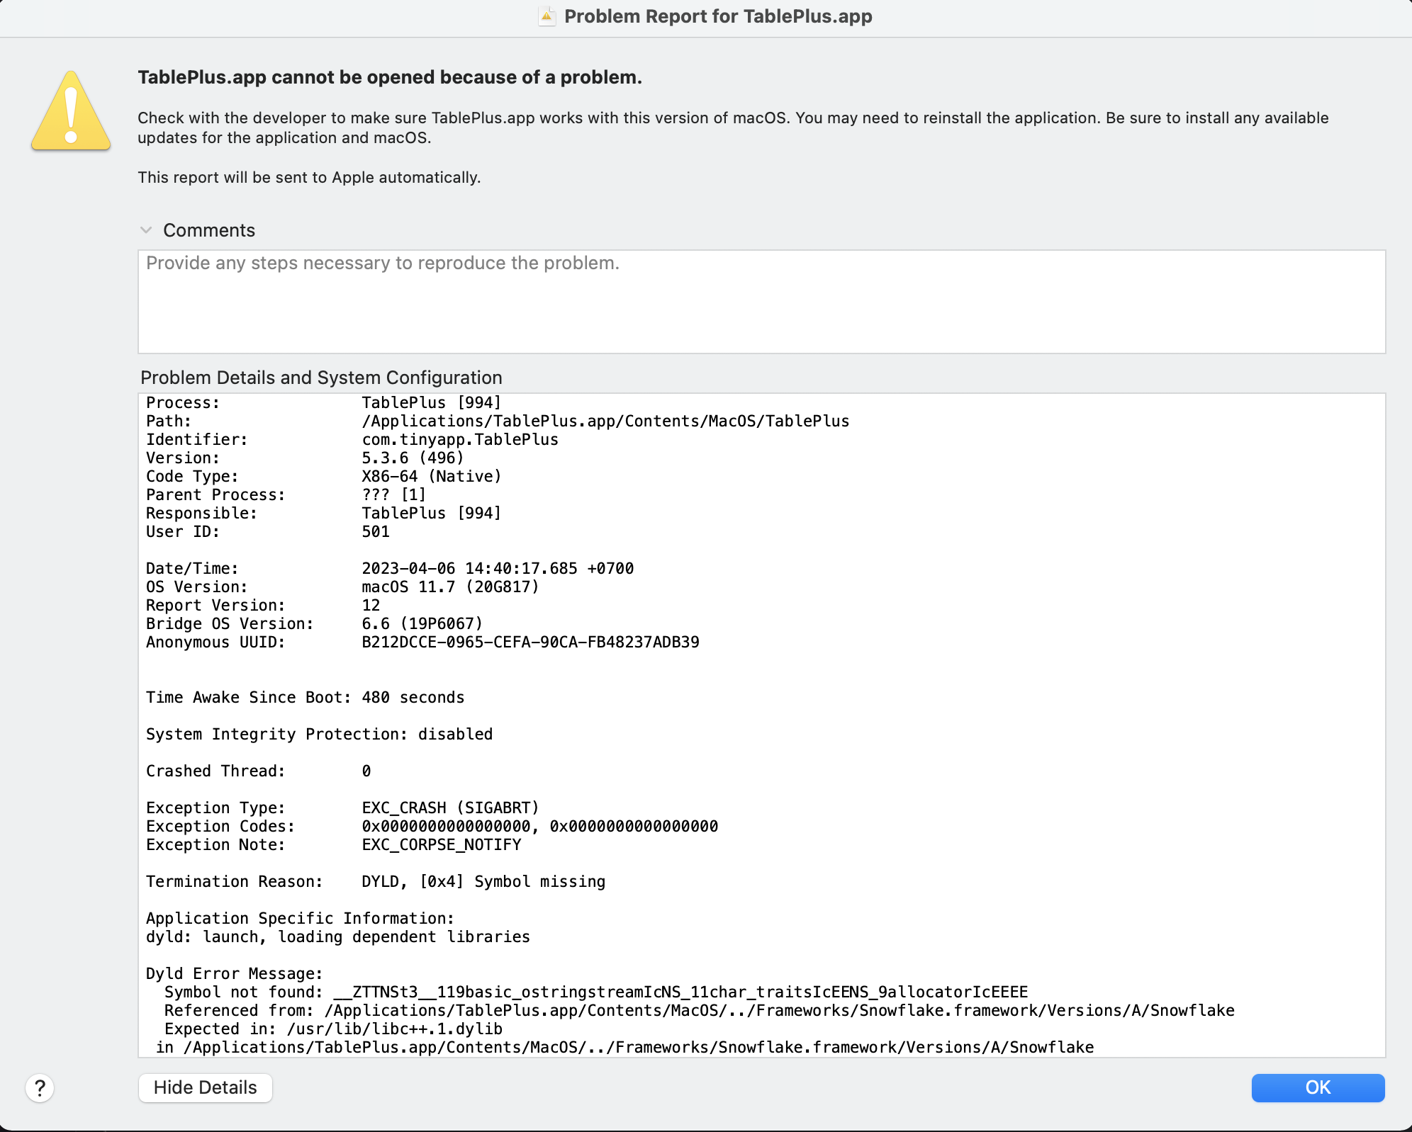The width and height of the screenshot is (1412, 1132).
Task: Click the Anonymous UUID value line
Action: click(422, 642)
